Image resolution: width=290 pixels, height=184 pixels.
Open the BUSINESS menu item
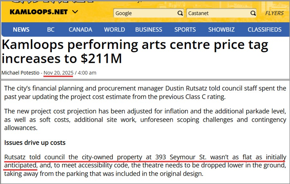[149, 30]
